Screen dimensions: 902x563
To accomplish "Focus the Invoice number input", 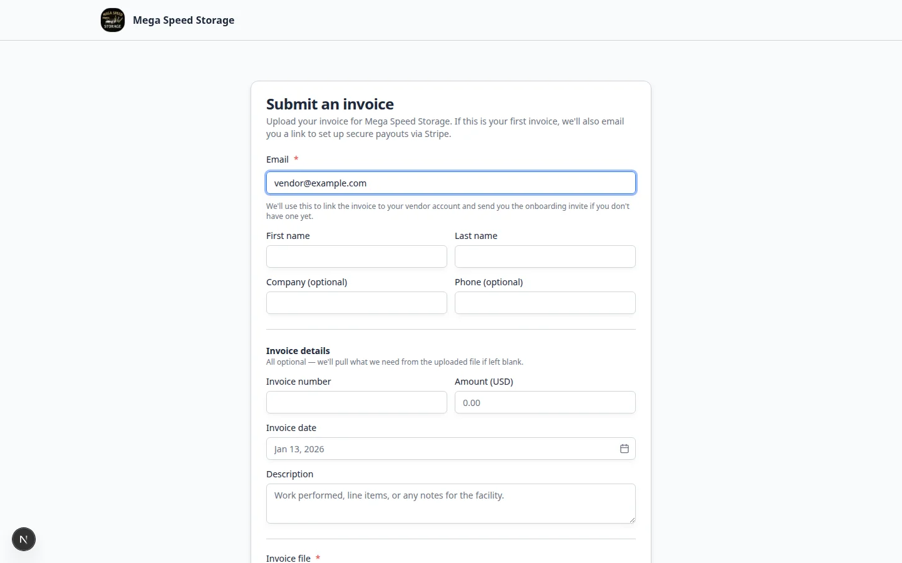I will 356,402.
